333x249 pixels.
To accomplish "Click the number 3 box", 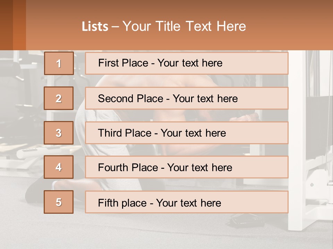I will (x=59, y=133).
